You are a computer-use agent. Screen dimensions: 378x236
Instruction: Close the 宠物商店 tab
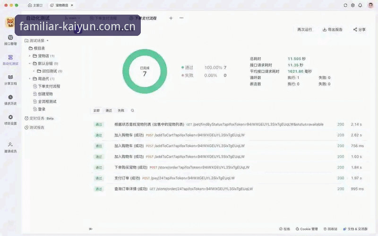coord(72,5)
